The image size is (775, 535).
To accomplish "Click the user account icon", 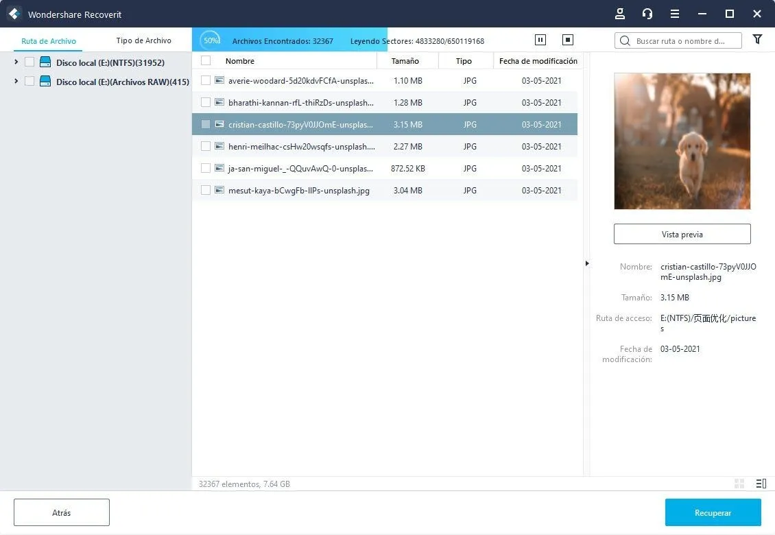I will 620,14.
